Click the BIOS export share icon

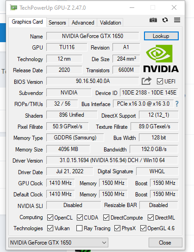coord(146,81)
